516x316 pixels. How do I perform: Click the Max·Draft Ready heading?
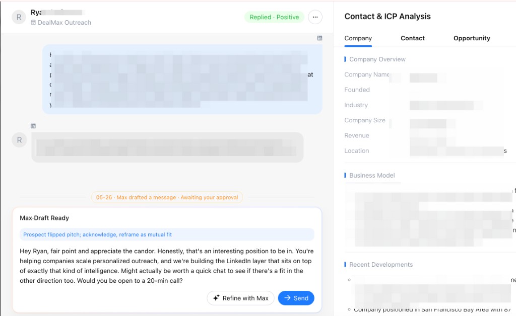[x=44, y=218]
